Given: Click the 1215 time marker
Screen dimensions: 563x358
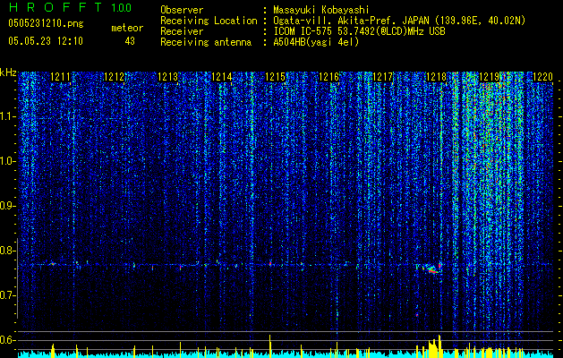Looking at the screenshot, I should click(275, 77).
